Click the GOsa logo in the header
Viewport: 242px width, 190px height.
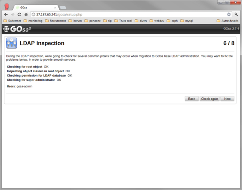pos(17,29)
